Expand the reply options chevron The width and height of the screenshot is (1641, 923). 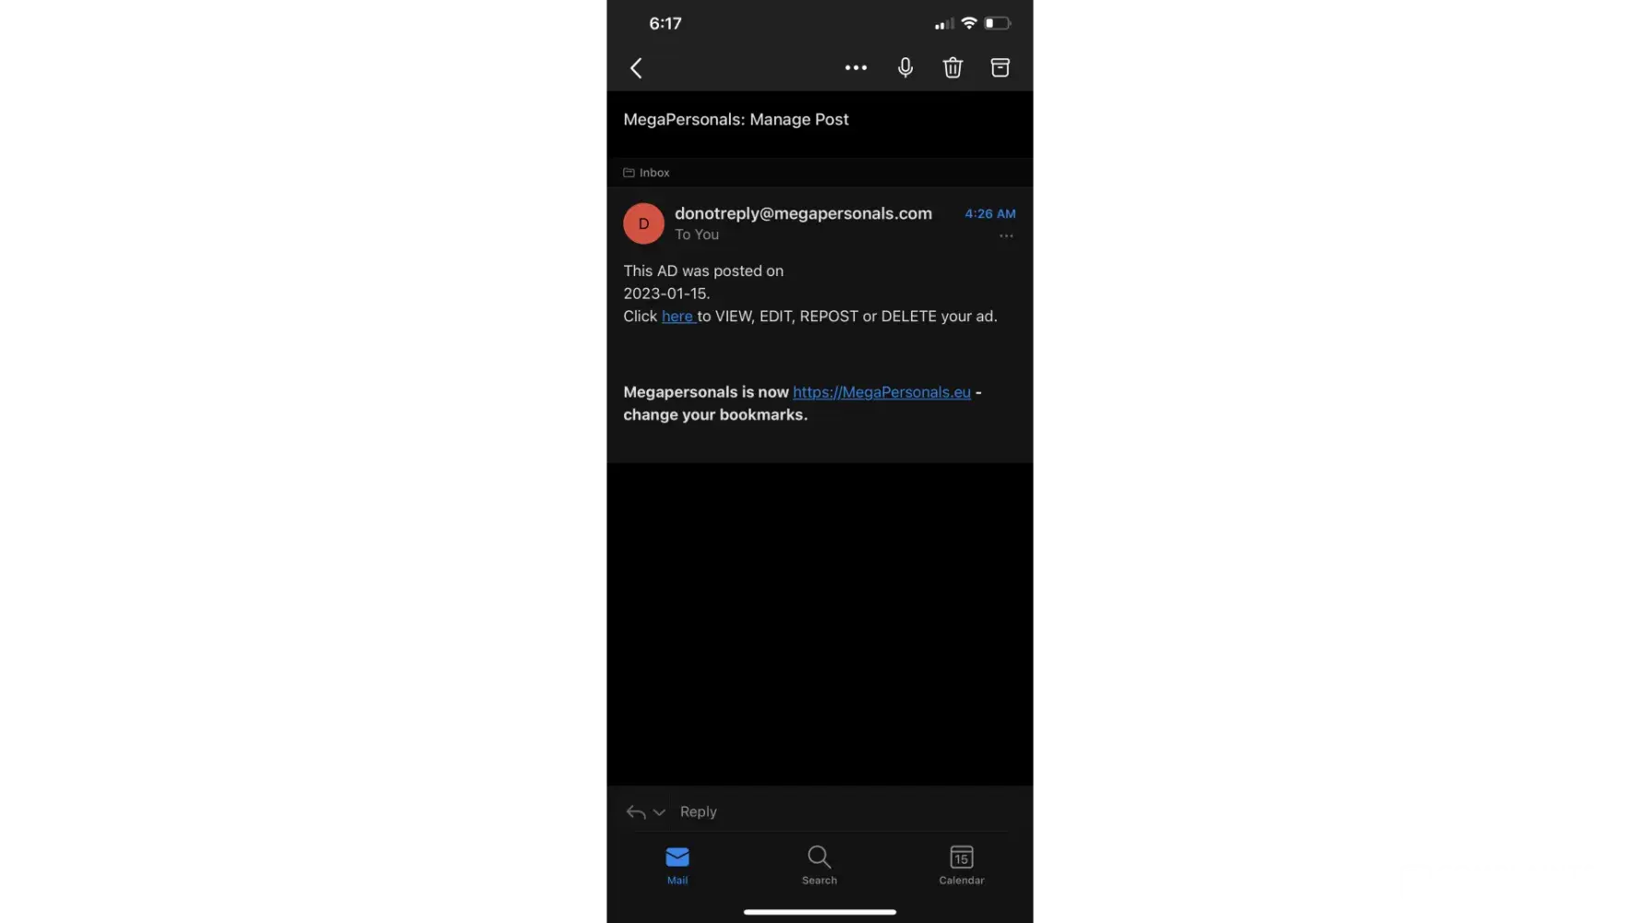pos(659,812)
